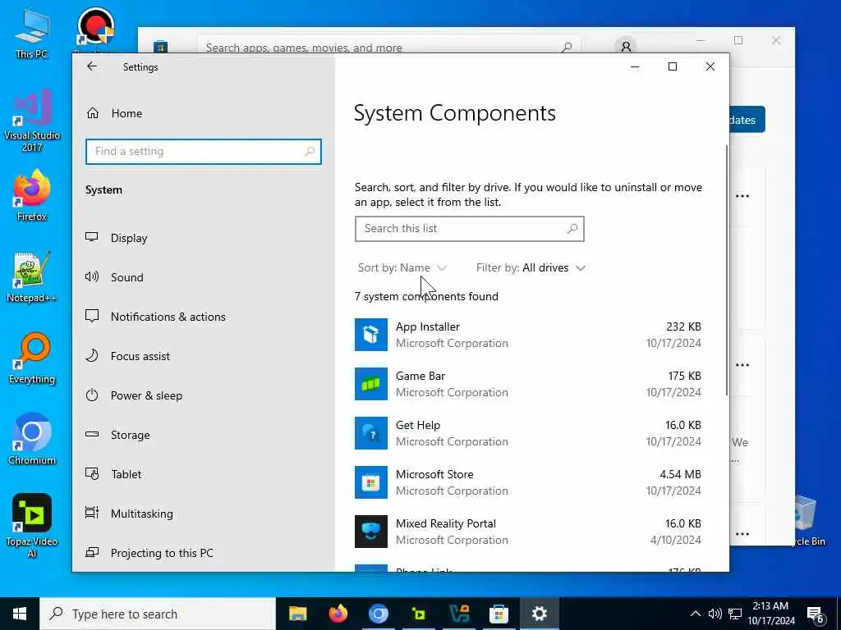Open Sound settings

coord(126,277)
